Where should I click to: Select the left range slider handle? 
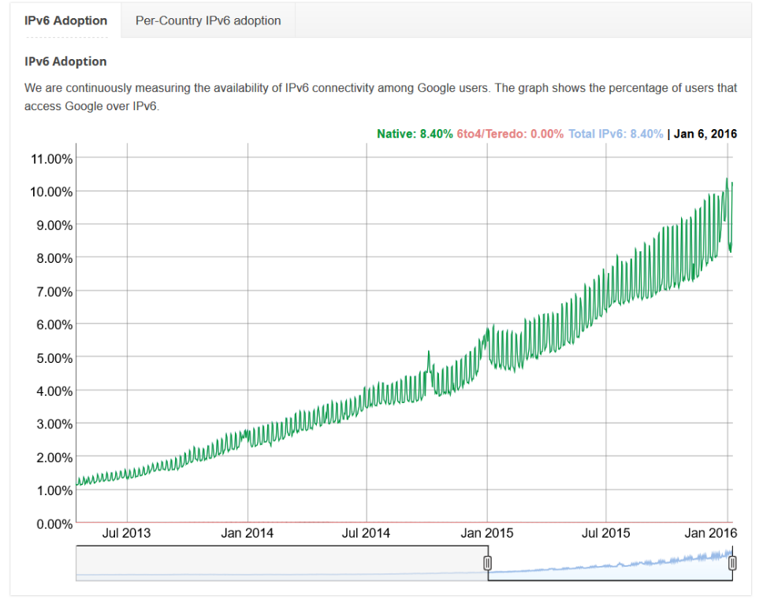[488, 562]
